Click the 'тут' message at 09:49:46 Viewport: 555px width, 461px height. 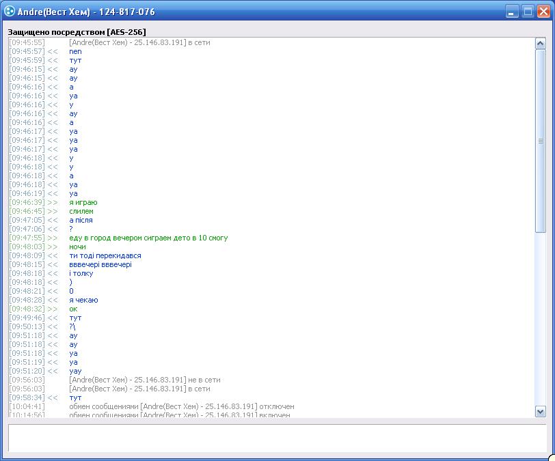click(x=75, y=318)
